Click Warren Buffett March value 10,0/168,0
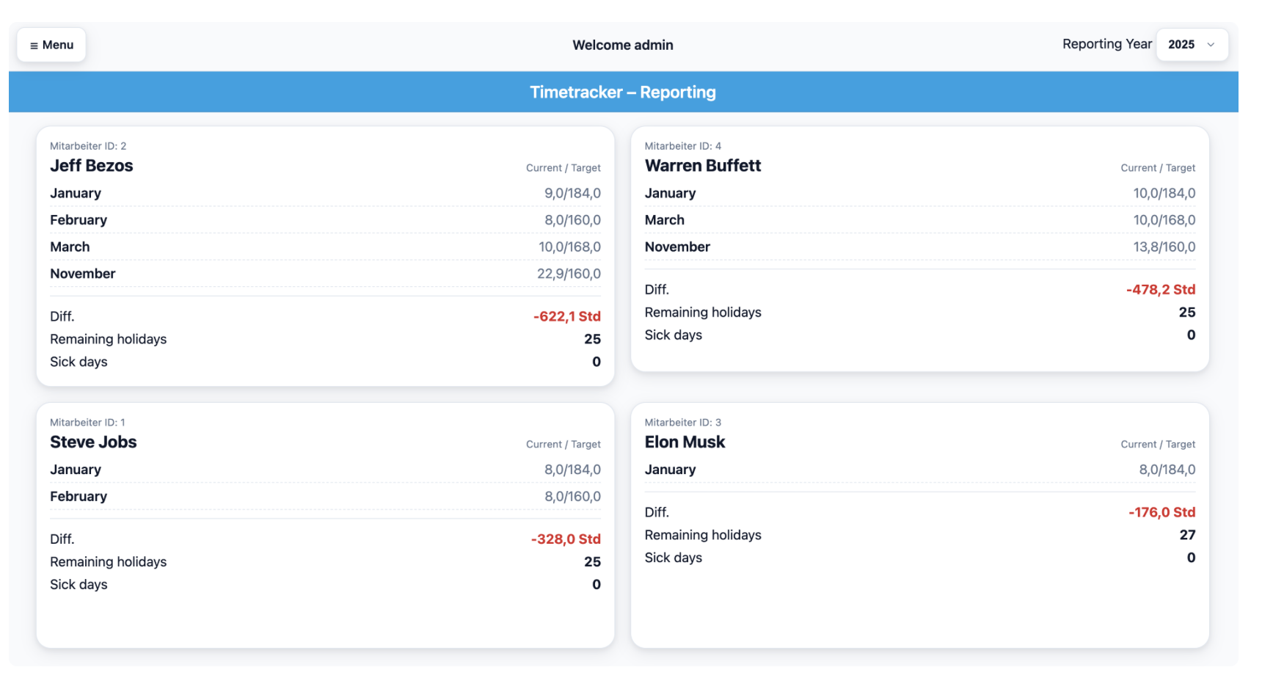The height and width of the screenshot is (678, 1262). click(1164, 220)
